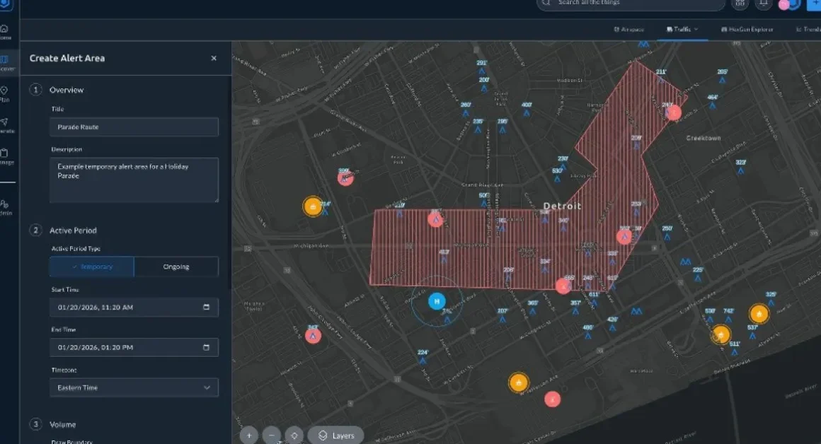The image size is (821, 444).
Task: Select the Temporary active period type
Action: click(x=93, y=267)
